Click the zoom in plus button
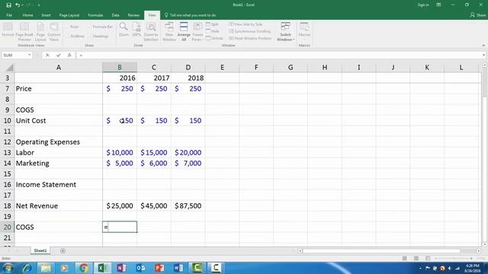488x274 pixels. point(471,259)
